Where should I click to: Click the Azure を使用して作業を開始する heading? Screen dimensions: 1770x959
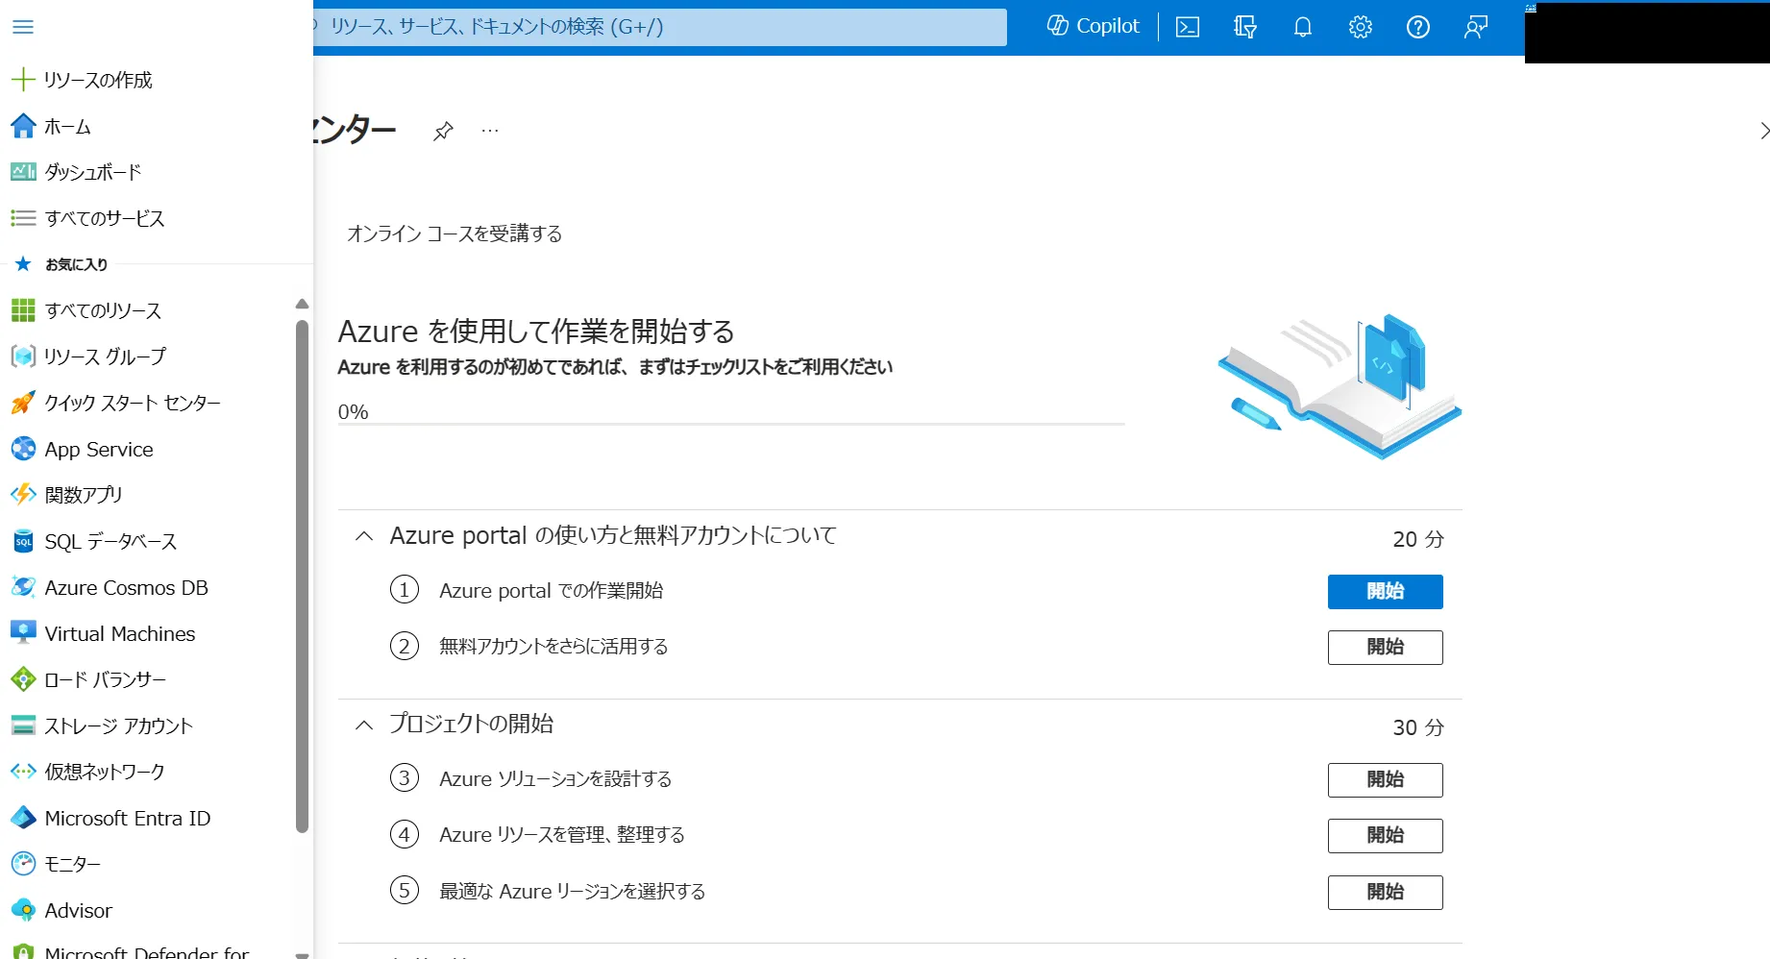[x=536, y=332]
